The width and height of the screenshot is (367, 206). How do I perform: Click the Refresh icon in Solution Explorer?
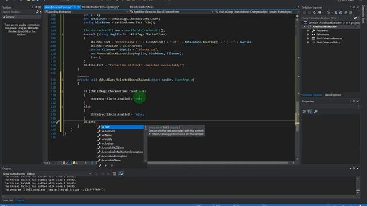(x=341, y=13)
